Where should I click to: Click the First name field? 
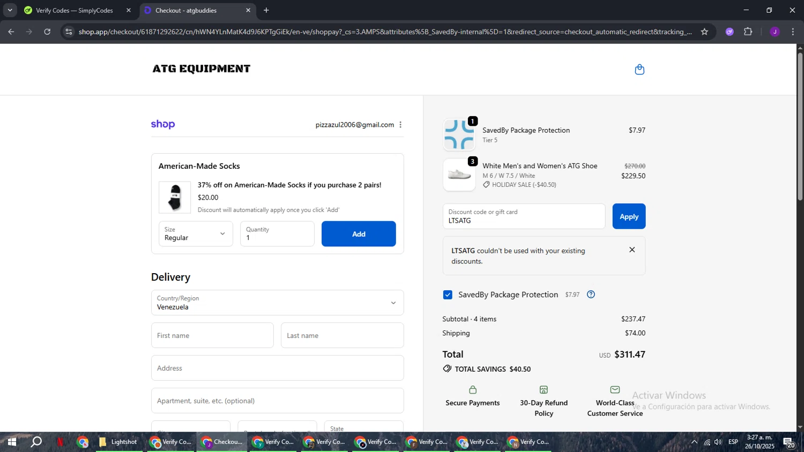(x=212, y=335)
